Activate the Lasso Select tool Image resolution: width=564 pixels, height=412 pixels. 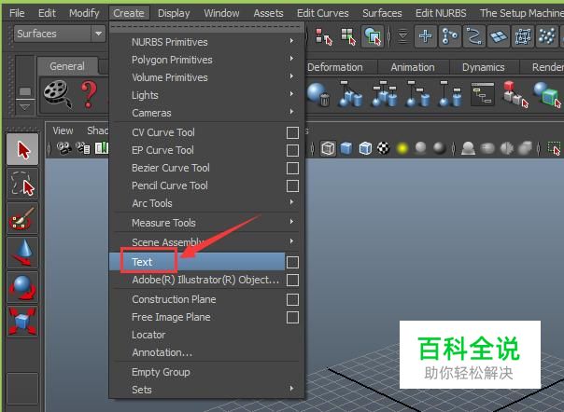click(22, 185)
